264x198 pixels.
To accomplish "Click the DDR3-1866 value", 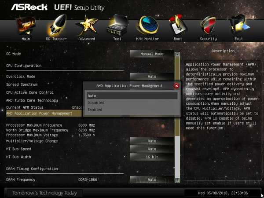I will tap(88, 180).
